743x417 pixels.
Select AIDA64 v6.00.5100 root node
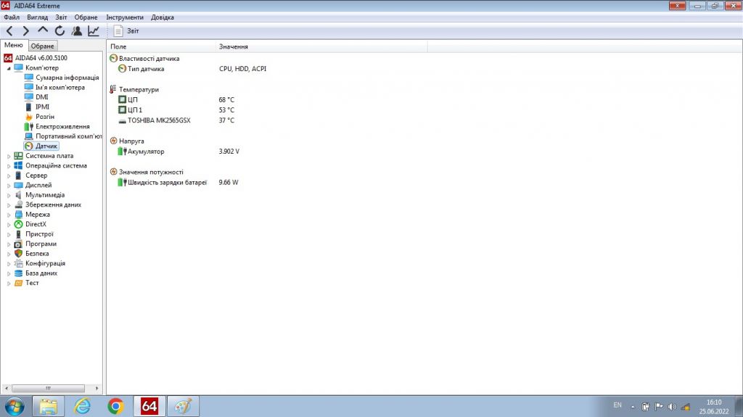click(x=41, y=58)
